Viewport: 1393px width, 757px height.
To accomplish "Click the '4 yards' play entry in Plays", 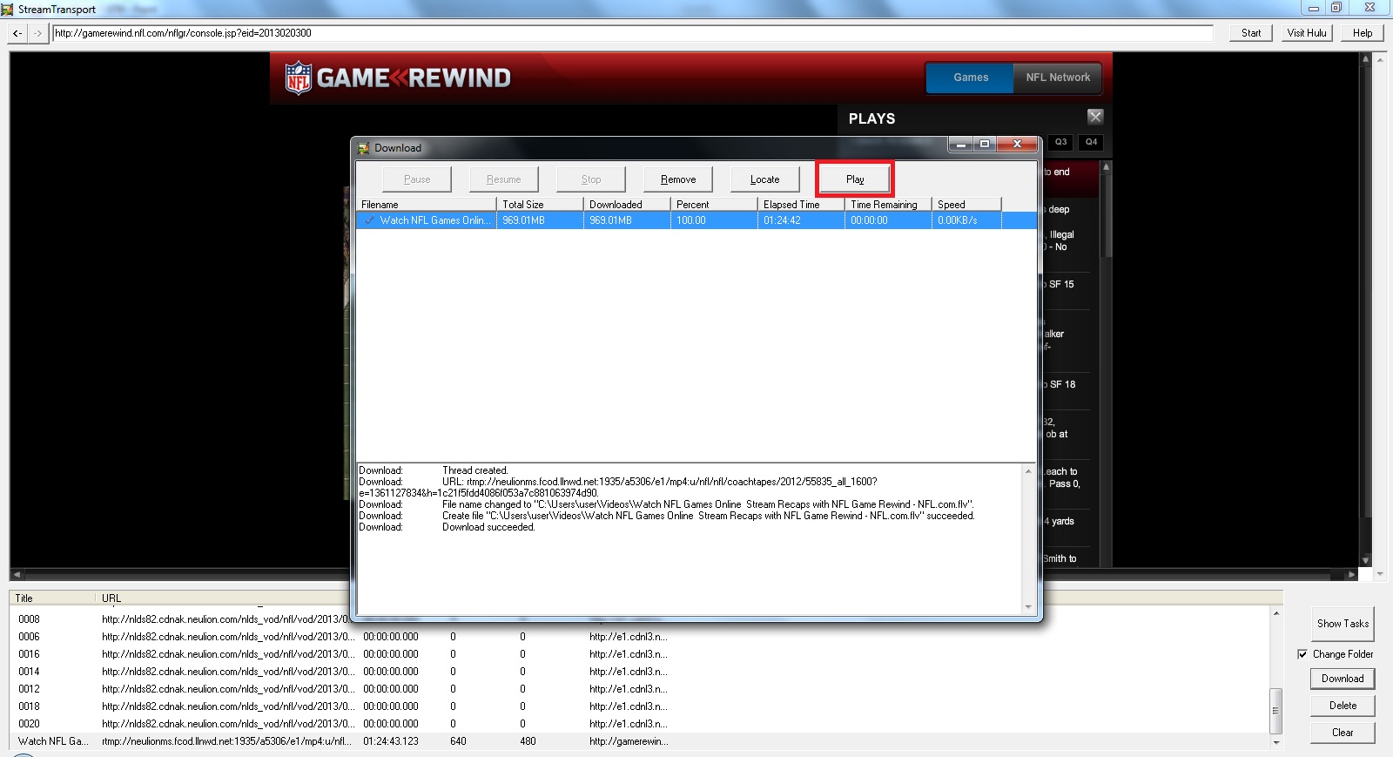I will coord(1060,521).
